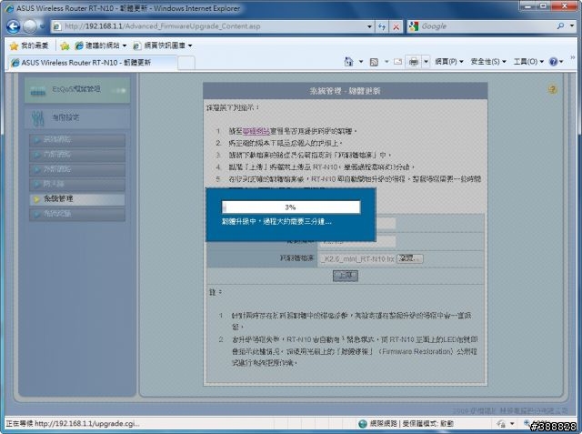Open the 網頁(P) Page menu

449,62
